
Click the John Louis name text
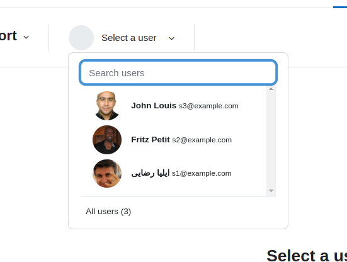coord(154,106)
